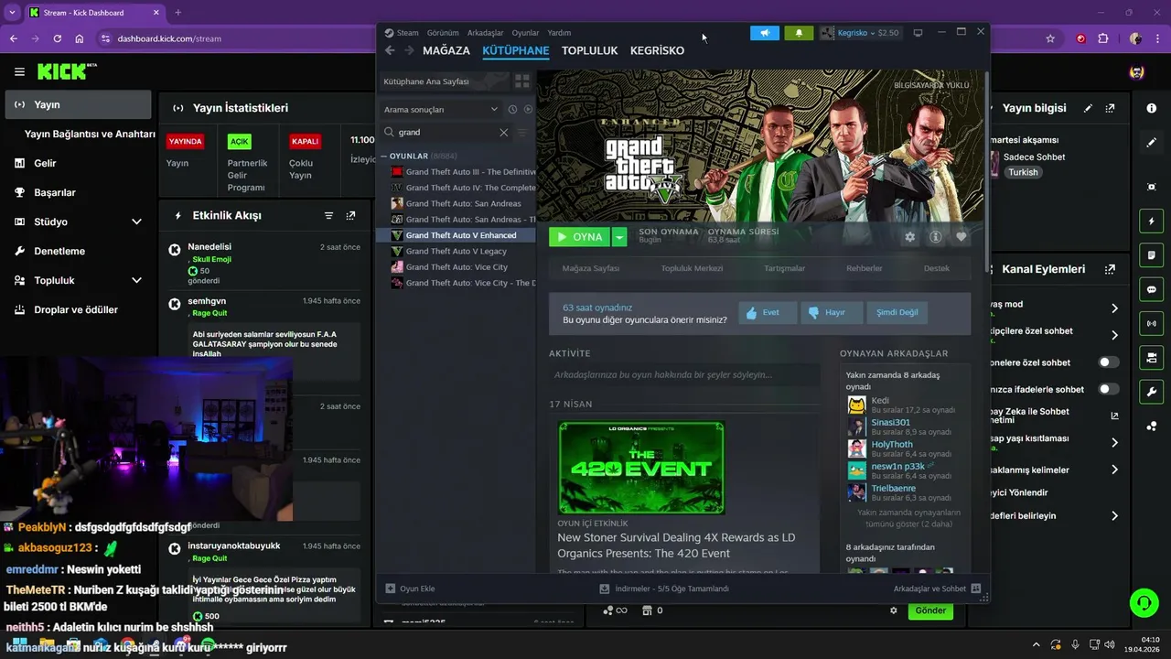Viewport: 1171px width, 659px height.
Task: Click the GTA V info icon
Action: click(x=935, y=237)
